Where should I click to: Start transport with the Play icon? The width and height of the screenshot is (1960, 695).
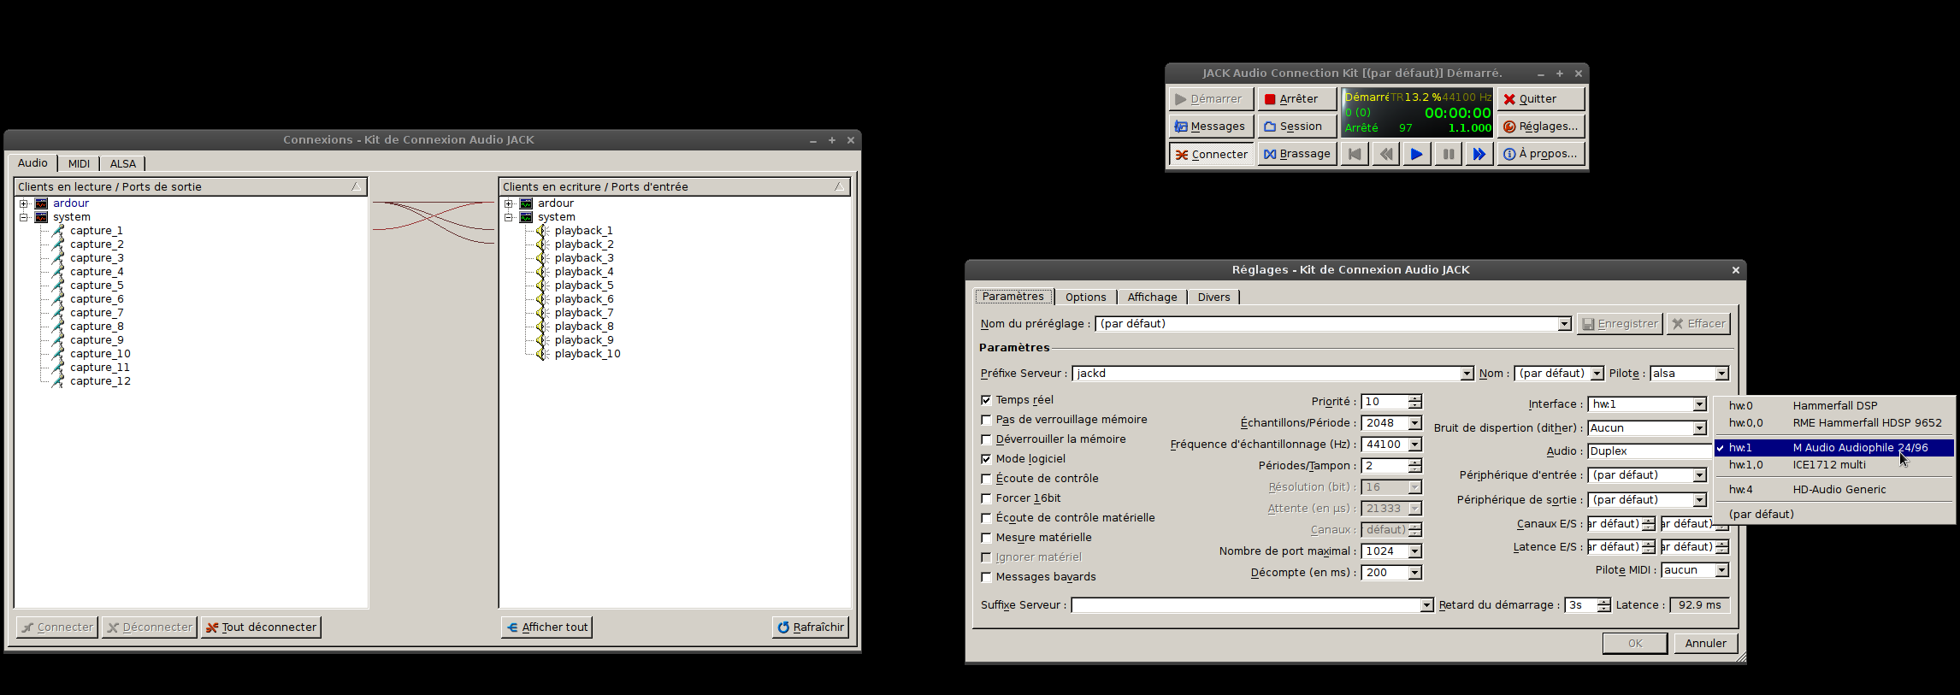point(1417,154)
